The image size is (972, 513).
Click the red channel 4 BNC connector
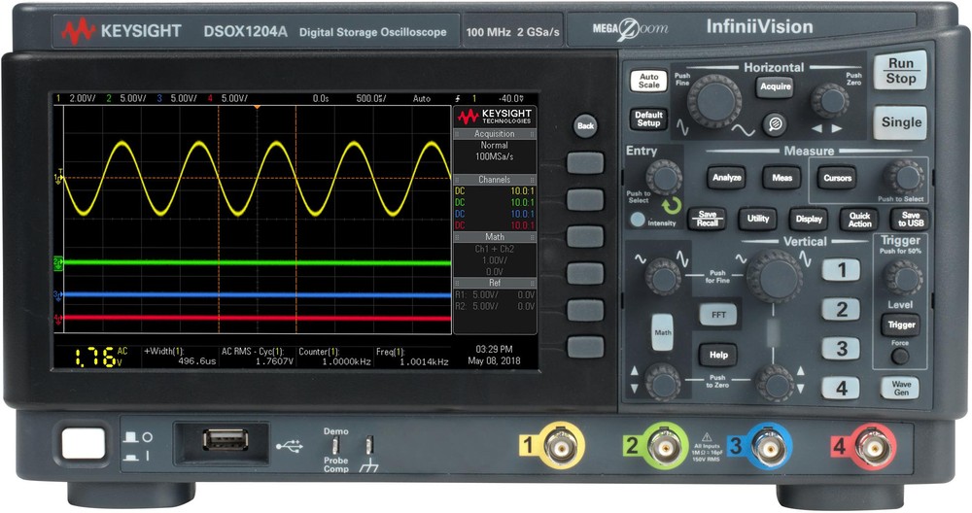click(873, 446)
